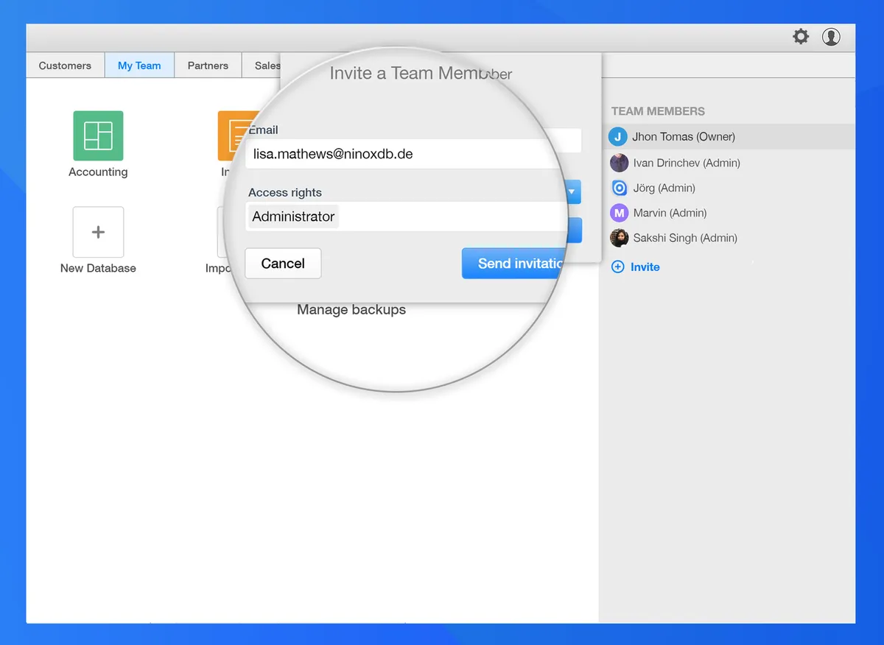Click the Send invitation button

pyautogui.click(x=514, y=264)
